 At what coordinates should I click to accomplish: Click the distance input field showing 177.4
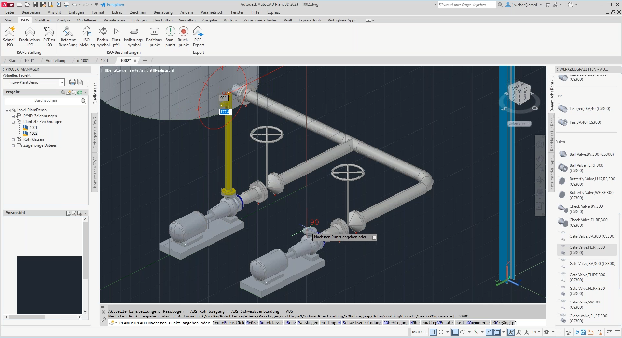(x=225, y=112)
